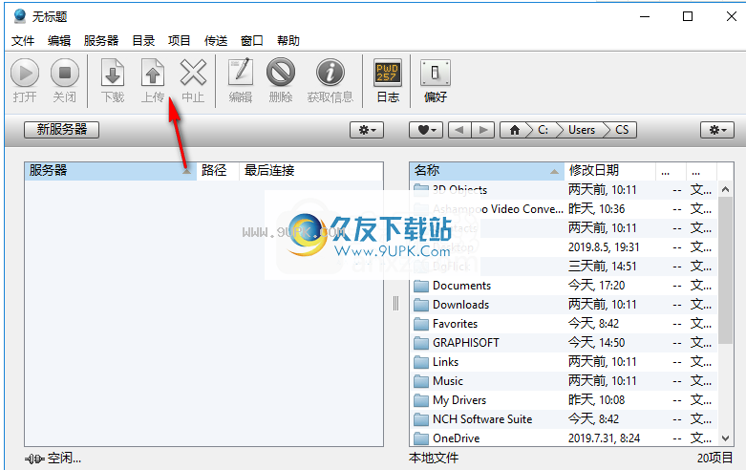
Task: Click the Upload (上传) toolbar icon
Action: [153, 74]
